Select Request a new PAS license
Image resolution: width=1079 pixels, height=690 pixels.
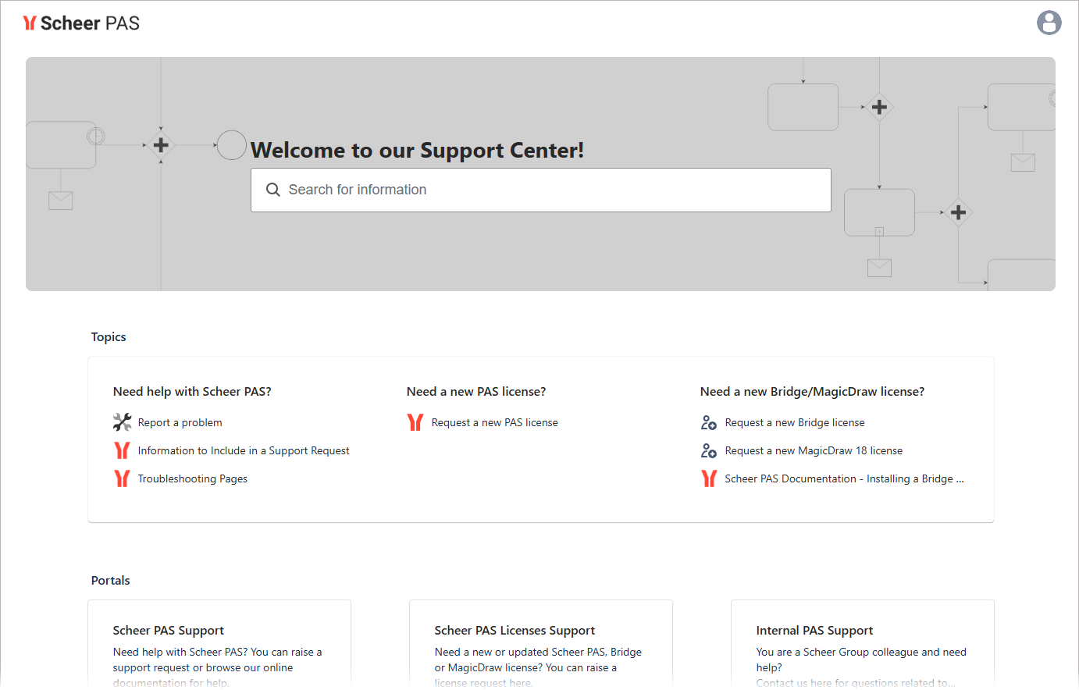[x=494, y=422]
